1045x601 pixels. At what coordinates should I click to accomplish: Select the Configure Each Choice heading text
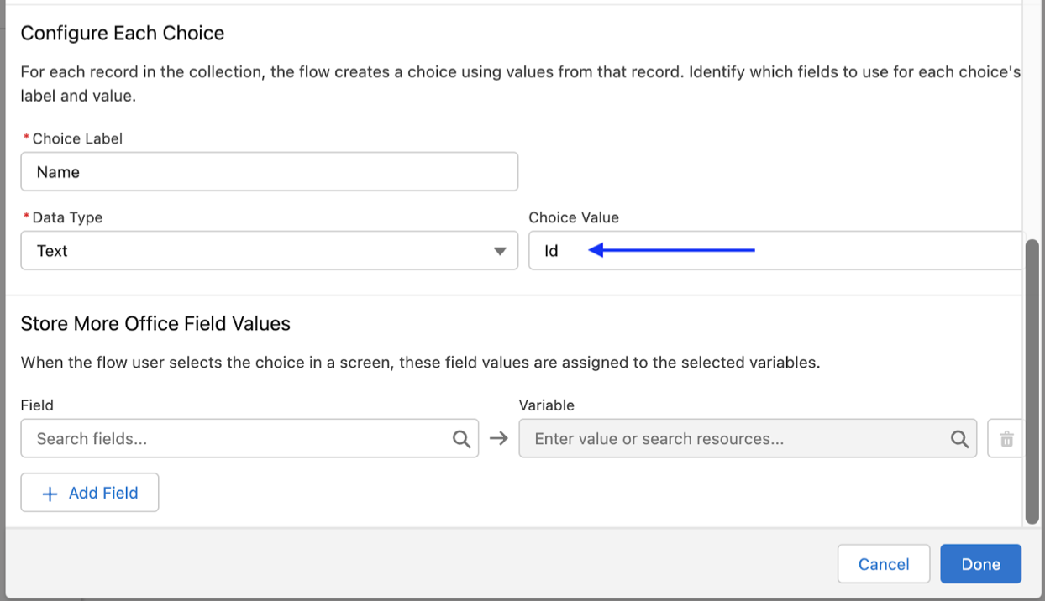click(x=123, y=33)
